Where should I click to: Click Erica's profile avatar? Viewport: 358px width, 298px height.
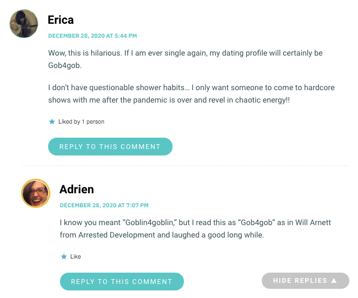click(x=24, y=24)
